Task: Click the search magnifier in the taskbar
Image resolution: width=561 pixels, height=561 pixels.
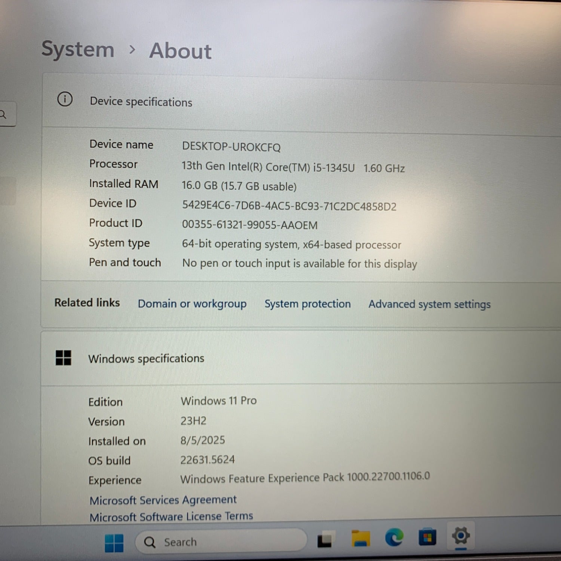Action: coord(150,542)
